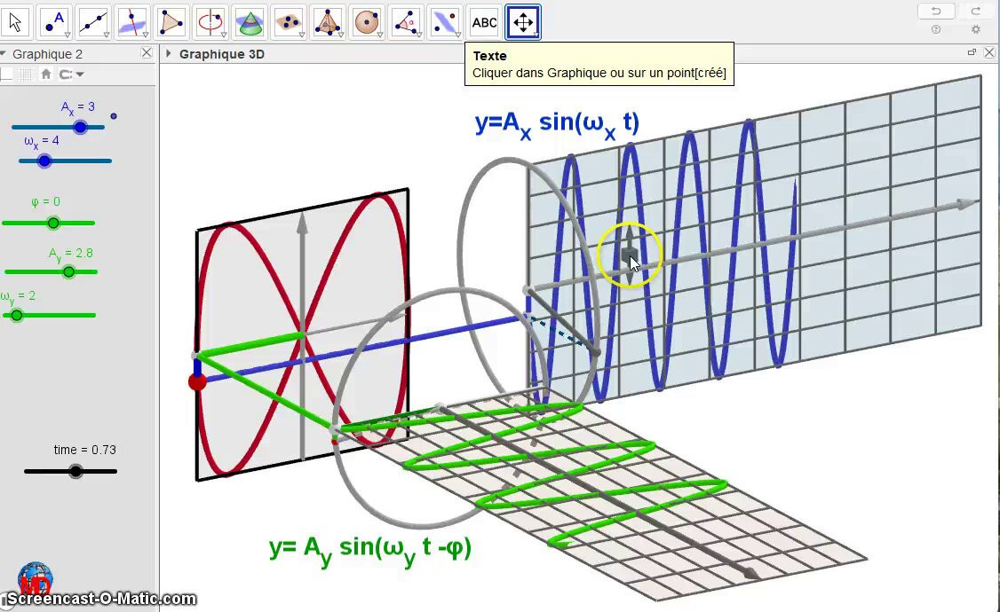This screenshot has height=612, width=1000.
Task: Click the ωy = 2 slider handle
Action: [17, 315]
